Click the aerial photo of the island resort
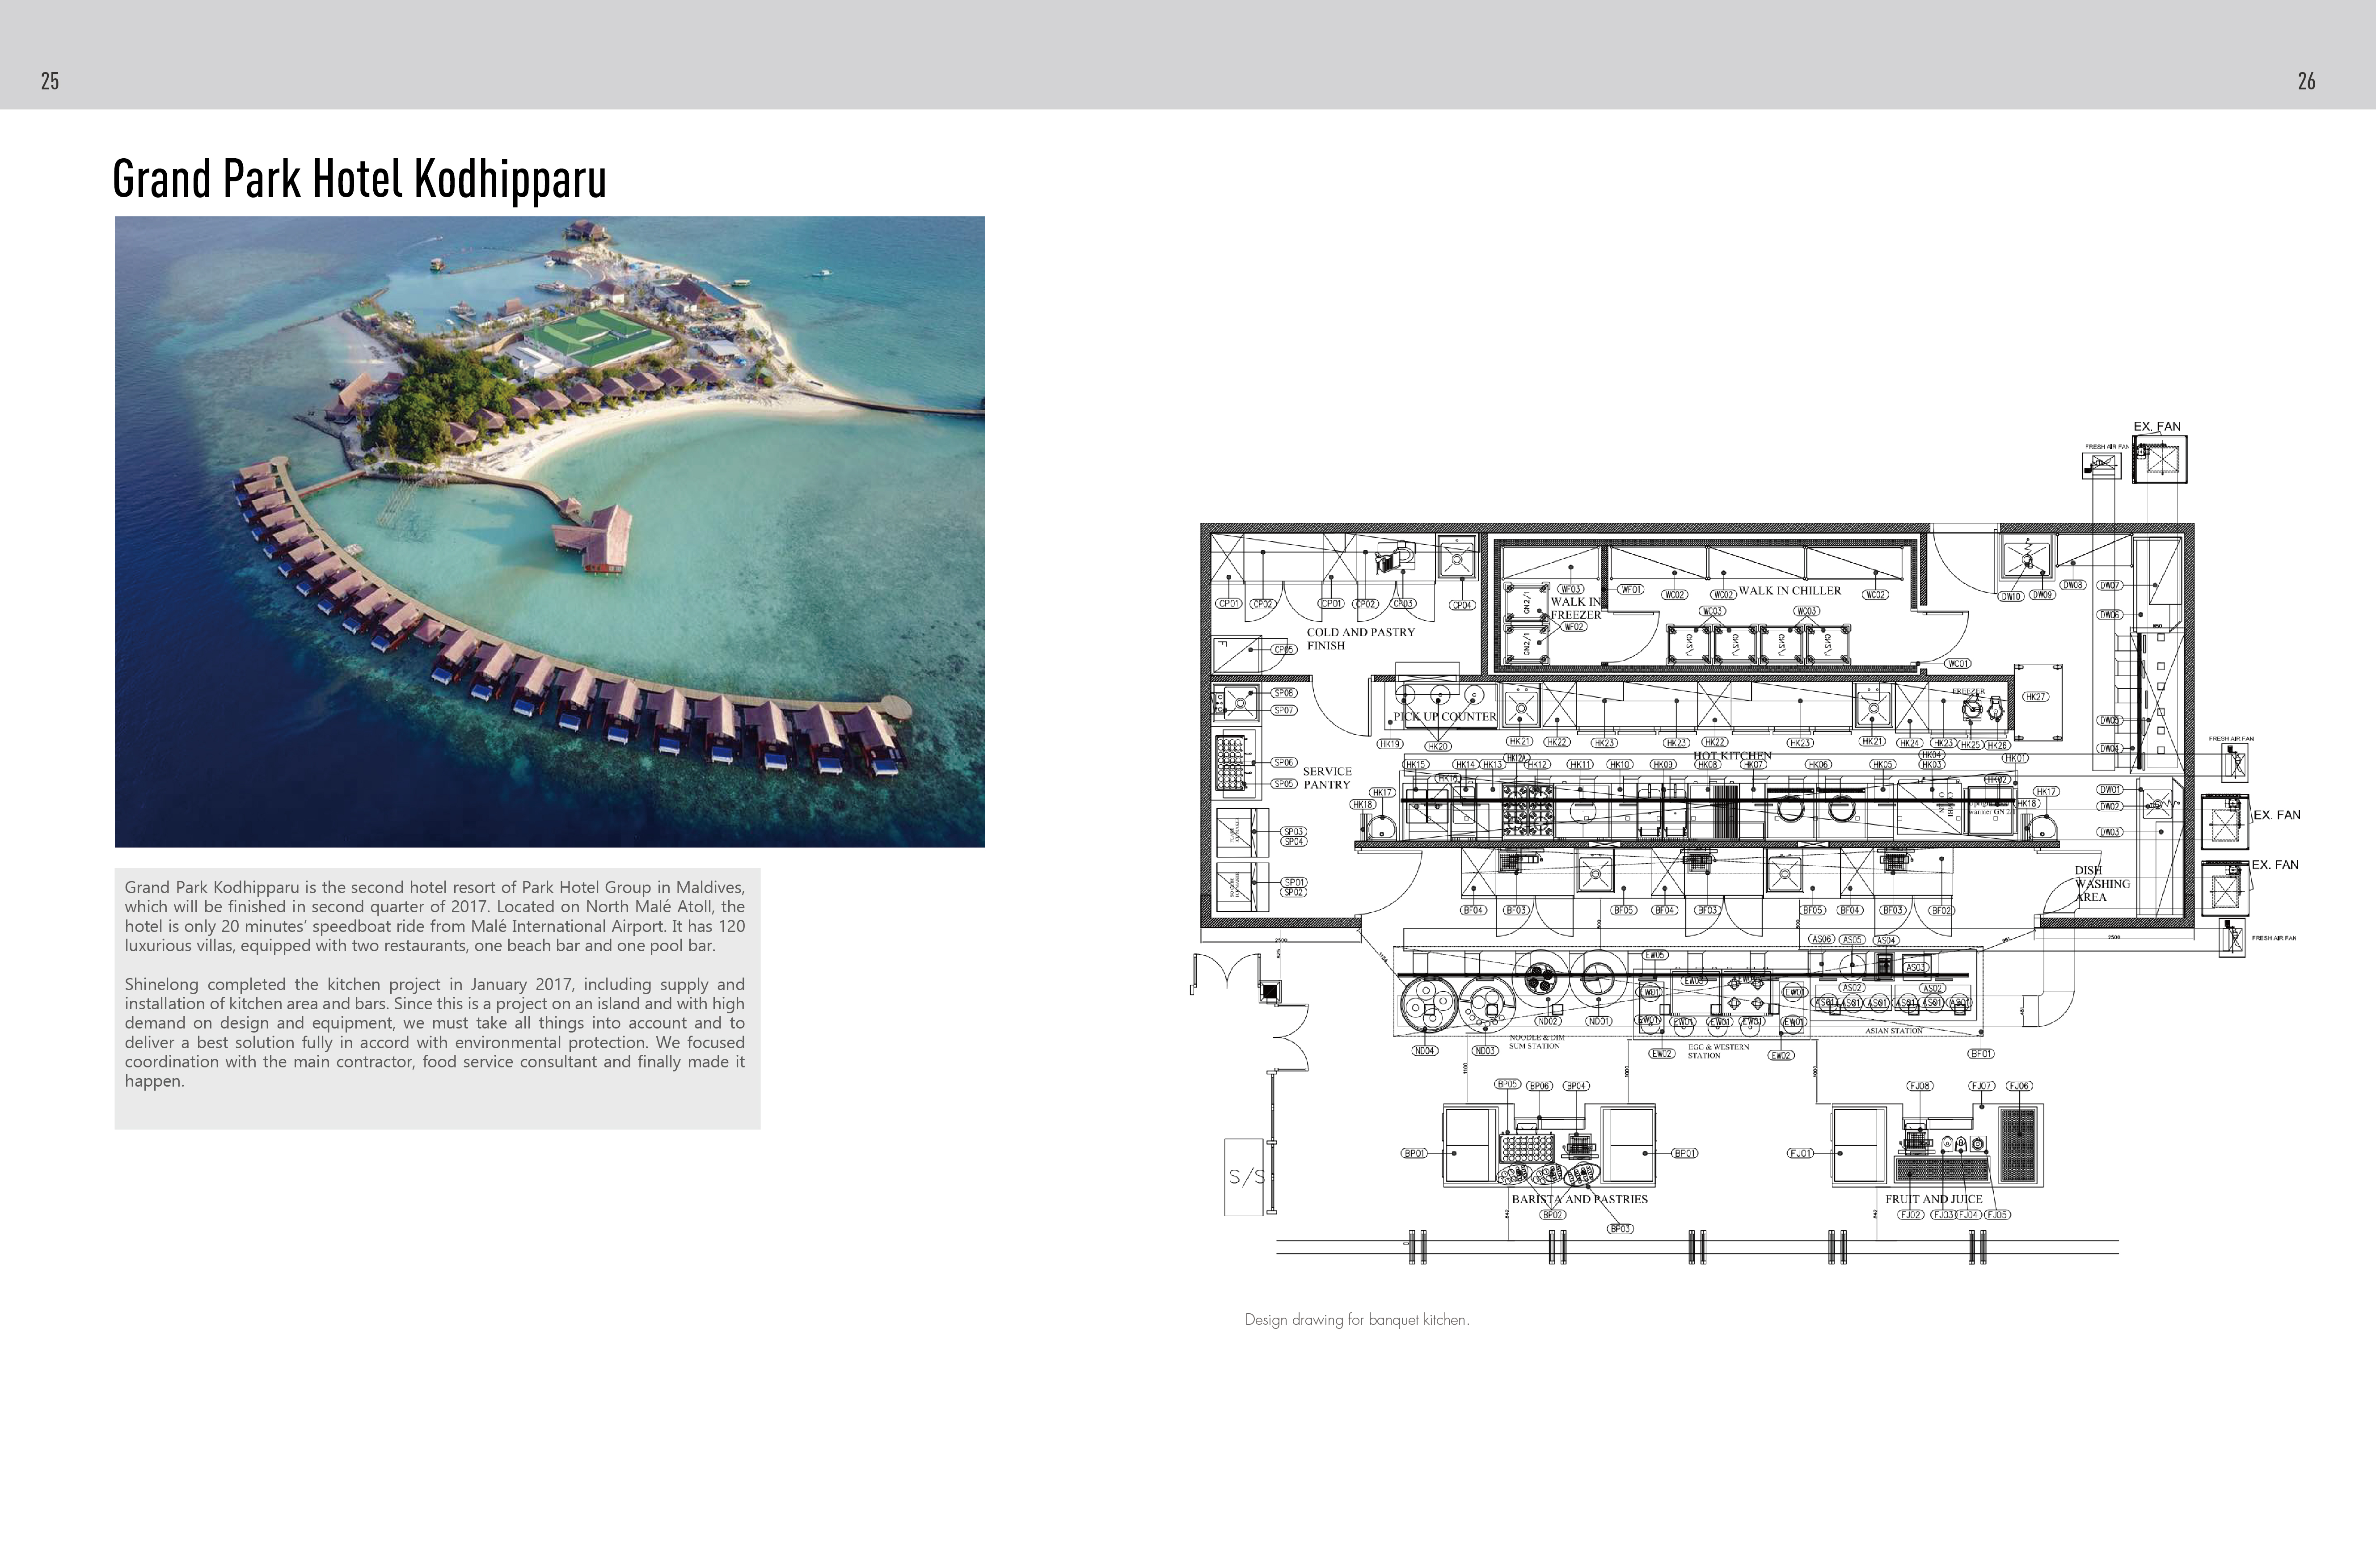The width and height of the screenshot is (2376, 1568). [x=549, y=531]
